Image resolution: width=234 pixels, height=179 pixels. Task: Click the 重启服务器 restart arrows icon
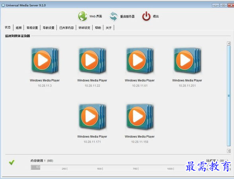pos(114,16)
